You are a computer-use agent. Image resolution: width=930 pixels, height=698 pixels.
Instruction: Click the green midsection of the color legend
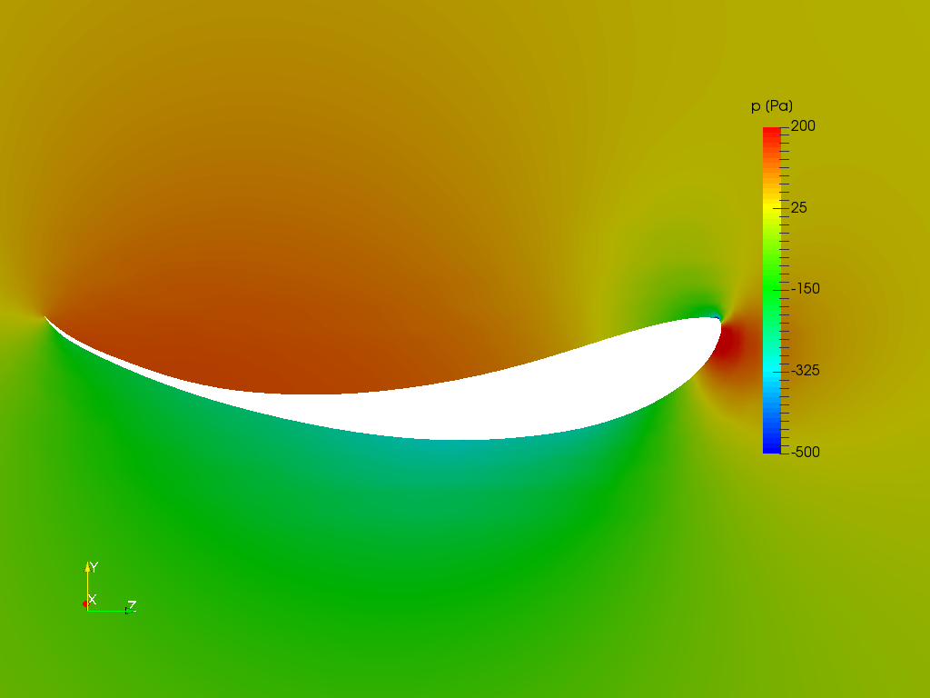[771, 291]
